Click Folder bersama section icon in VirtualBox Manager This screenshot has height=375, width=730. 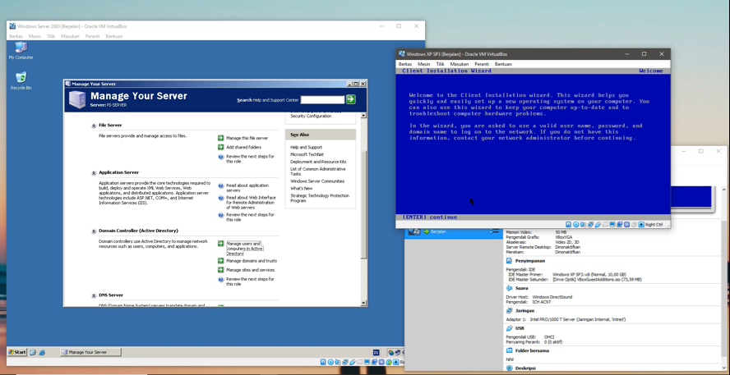[509, 350]
